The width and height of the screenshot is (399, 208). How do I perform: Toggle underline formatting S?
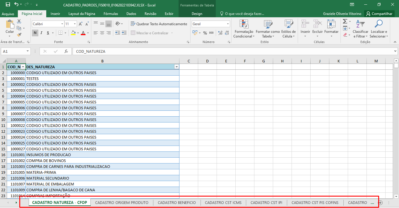click(x=48, y=33)
